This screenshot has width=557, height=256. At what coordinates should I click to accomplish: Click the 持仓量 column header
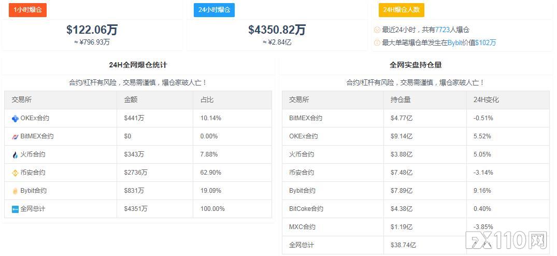401,100
